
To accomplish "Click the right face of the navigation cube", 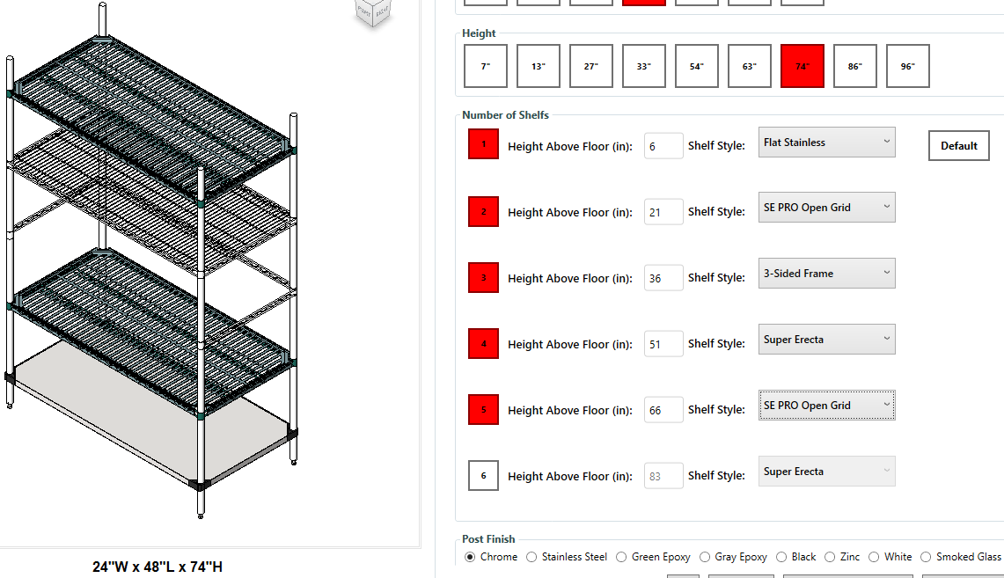I will pos(382,11).
